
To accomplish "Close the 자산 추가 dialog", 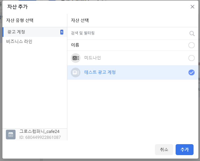I will pyautogui.click(x=192, y=7).
